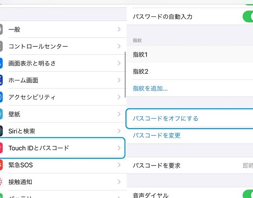Open the 接触通知 row chevron
Image resolution: width=253 pixels, height=198 pixels.
(119, 182)
